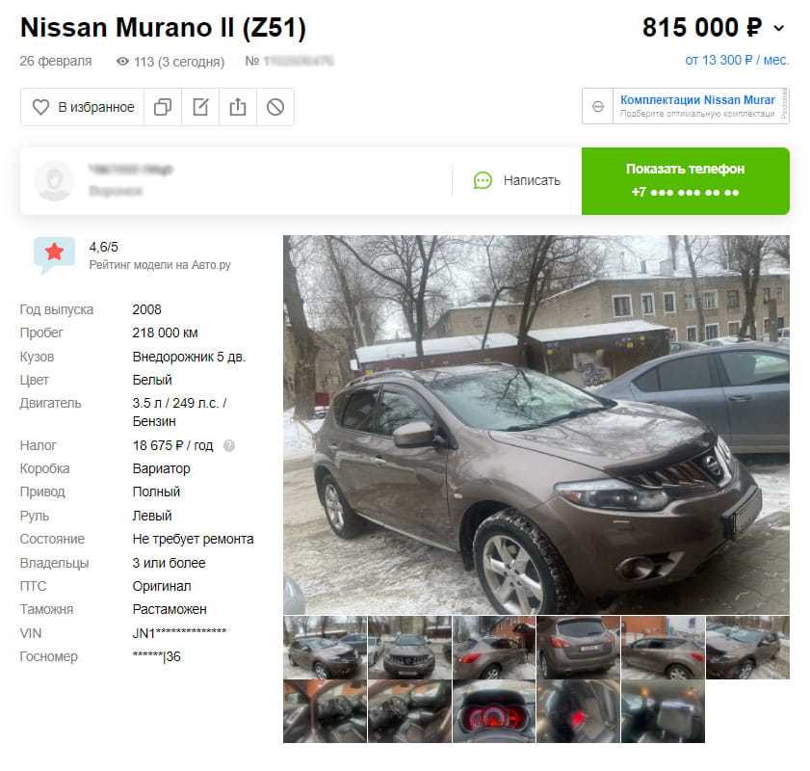
Task: Click the ad banner circle icon
Action: point(598,106)
